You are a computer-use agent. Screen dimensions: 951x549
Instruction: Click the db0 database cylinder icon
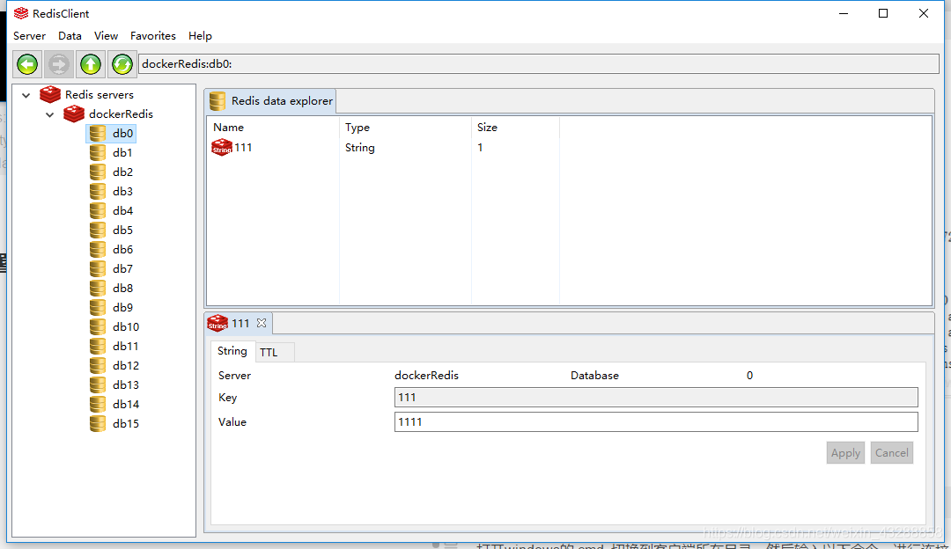click(98, 134)
